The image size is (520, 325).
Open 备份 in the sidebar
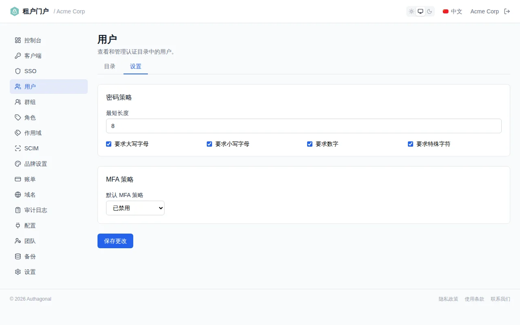pos(49,256)
